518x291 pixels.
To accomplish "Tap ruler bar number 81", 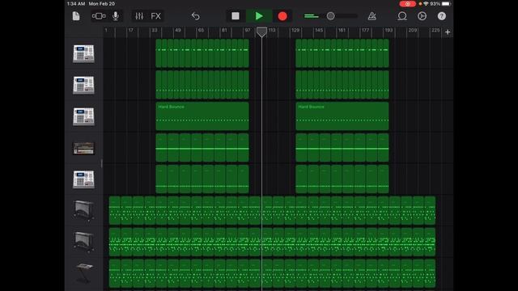I will click(225, 30).
